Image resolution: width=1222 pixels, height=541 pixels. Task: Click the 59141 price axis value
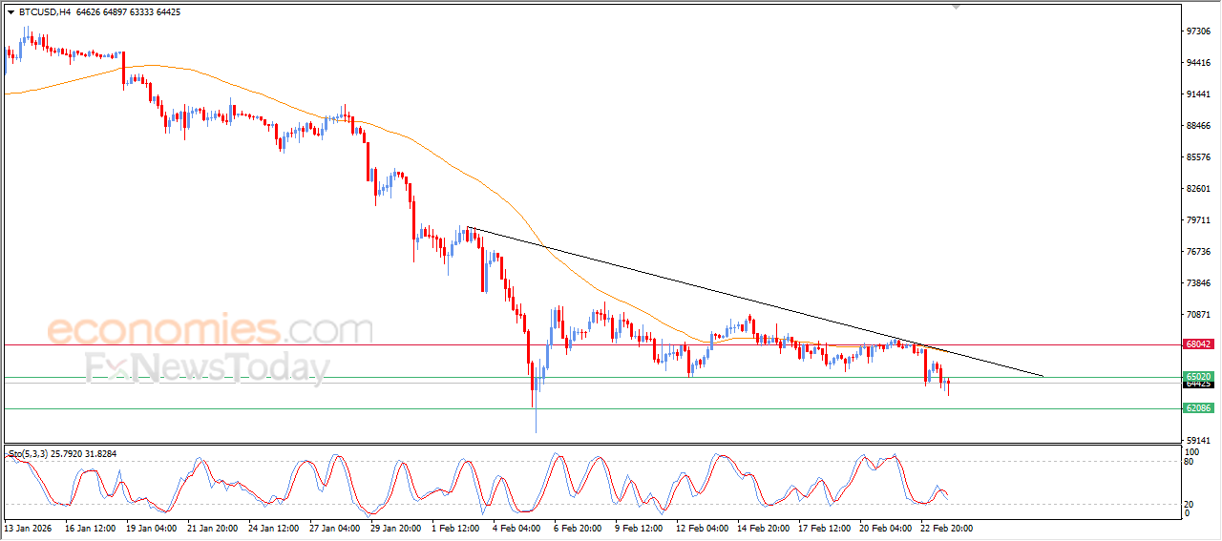[x=1198, y=440]
